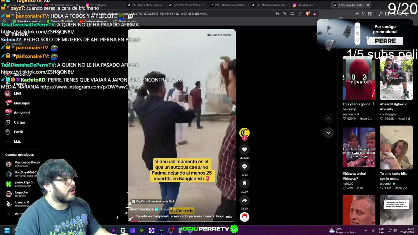Like the video with the heart icon
This screenshot has width=418, height=235.
[x=244, y=149]
